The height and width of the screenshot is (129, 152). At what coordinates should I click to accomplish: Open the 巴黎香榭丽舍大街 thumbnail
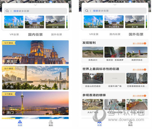pyautogui.click(x=137, y=78)
